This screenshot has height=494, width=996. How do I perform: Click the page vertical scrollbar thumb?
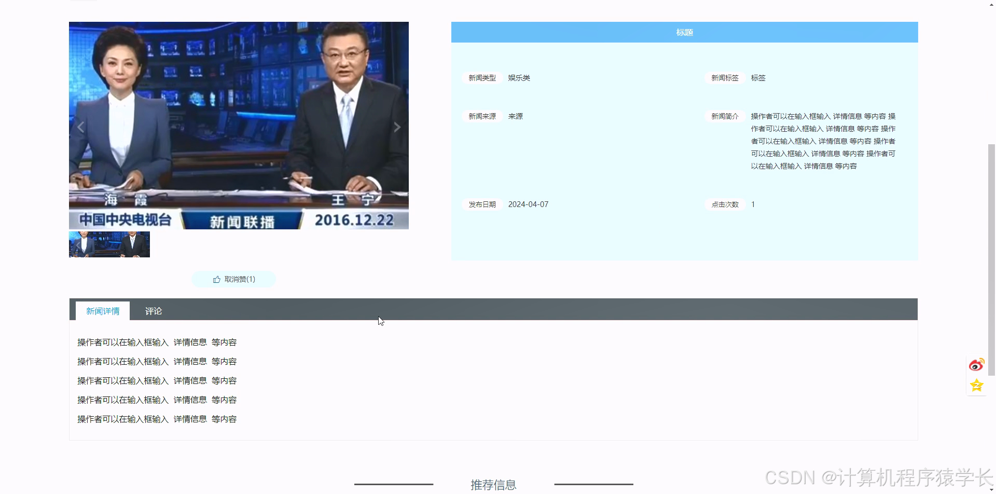(991, 259)
